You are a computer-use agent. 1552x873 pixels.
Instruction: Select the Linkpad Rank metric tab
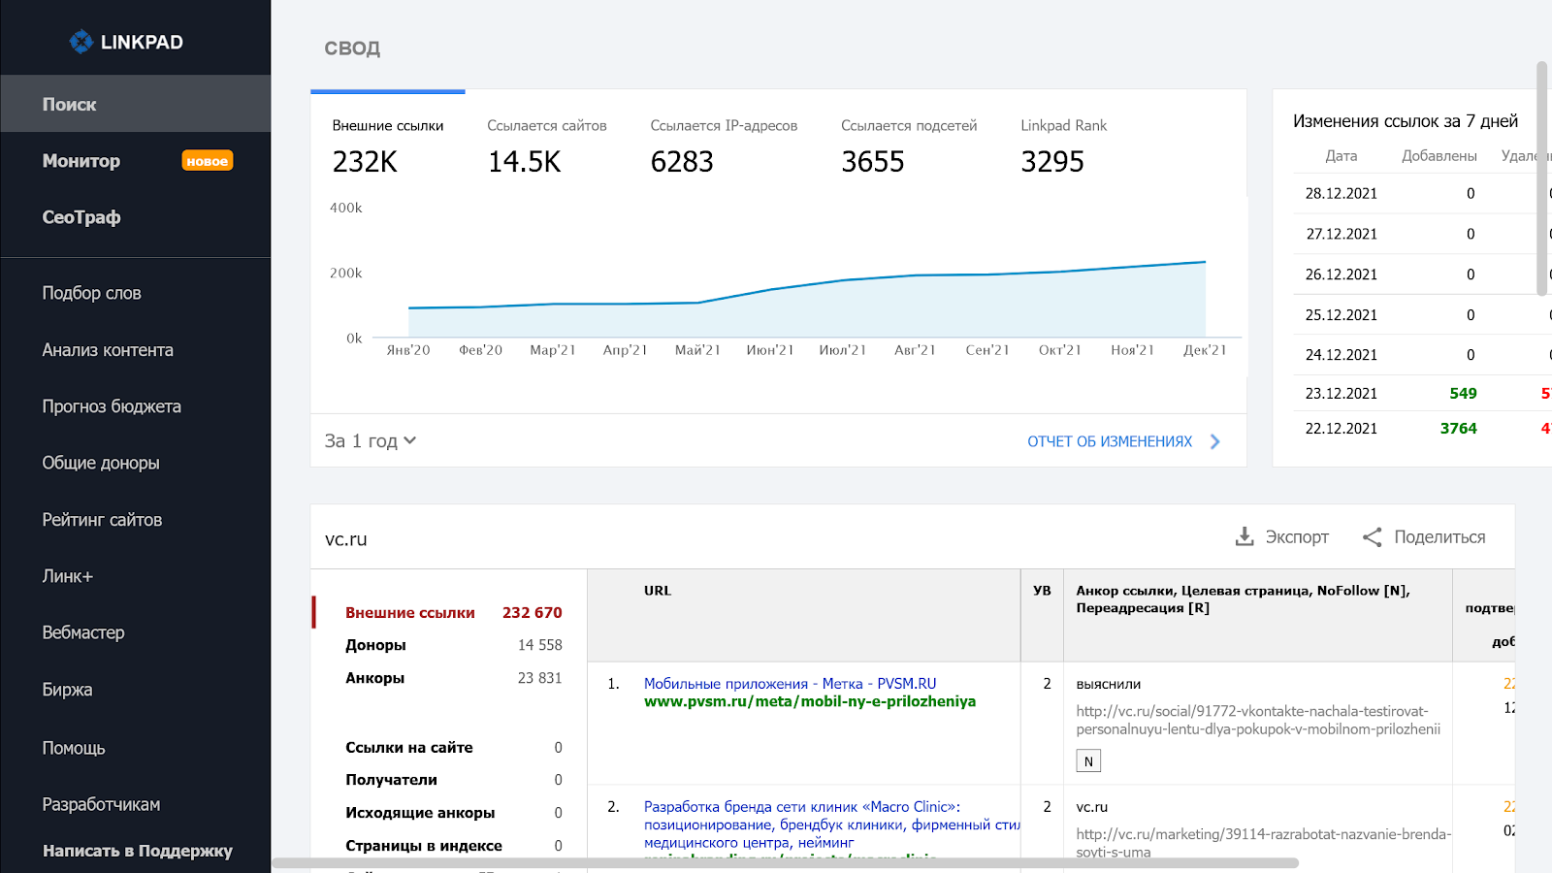(1063, 145)
